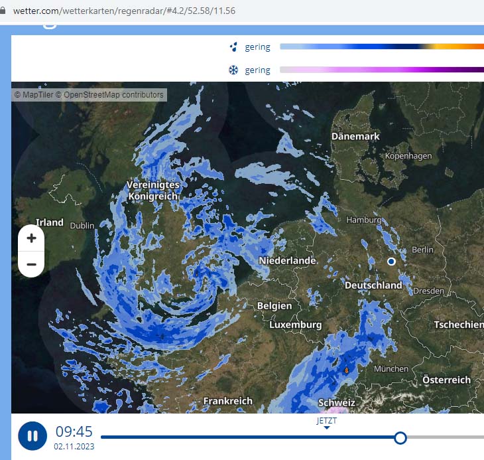Click the rain droplets legend icon
The height and width of the screenshot is (460, 484).
233,47
